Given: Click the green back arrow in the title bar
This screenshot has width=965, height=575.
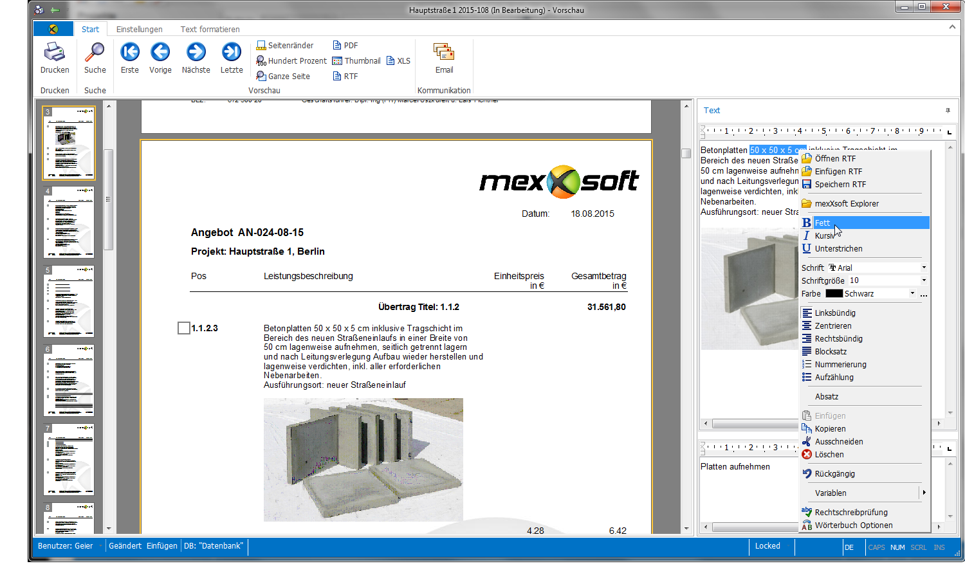Looking at the screenshot, I should coord(55,10).
